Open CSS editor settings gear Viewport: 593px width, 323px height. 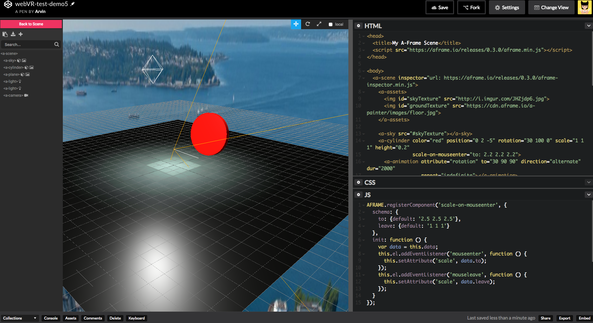pos(359,182)
